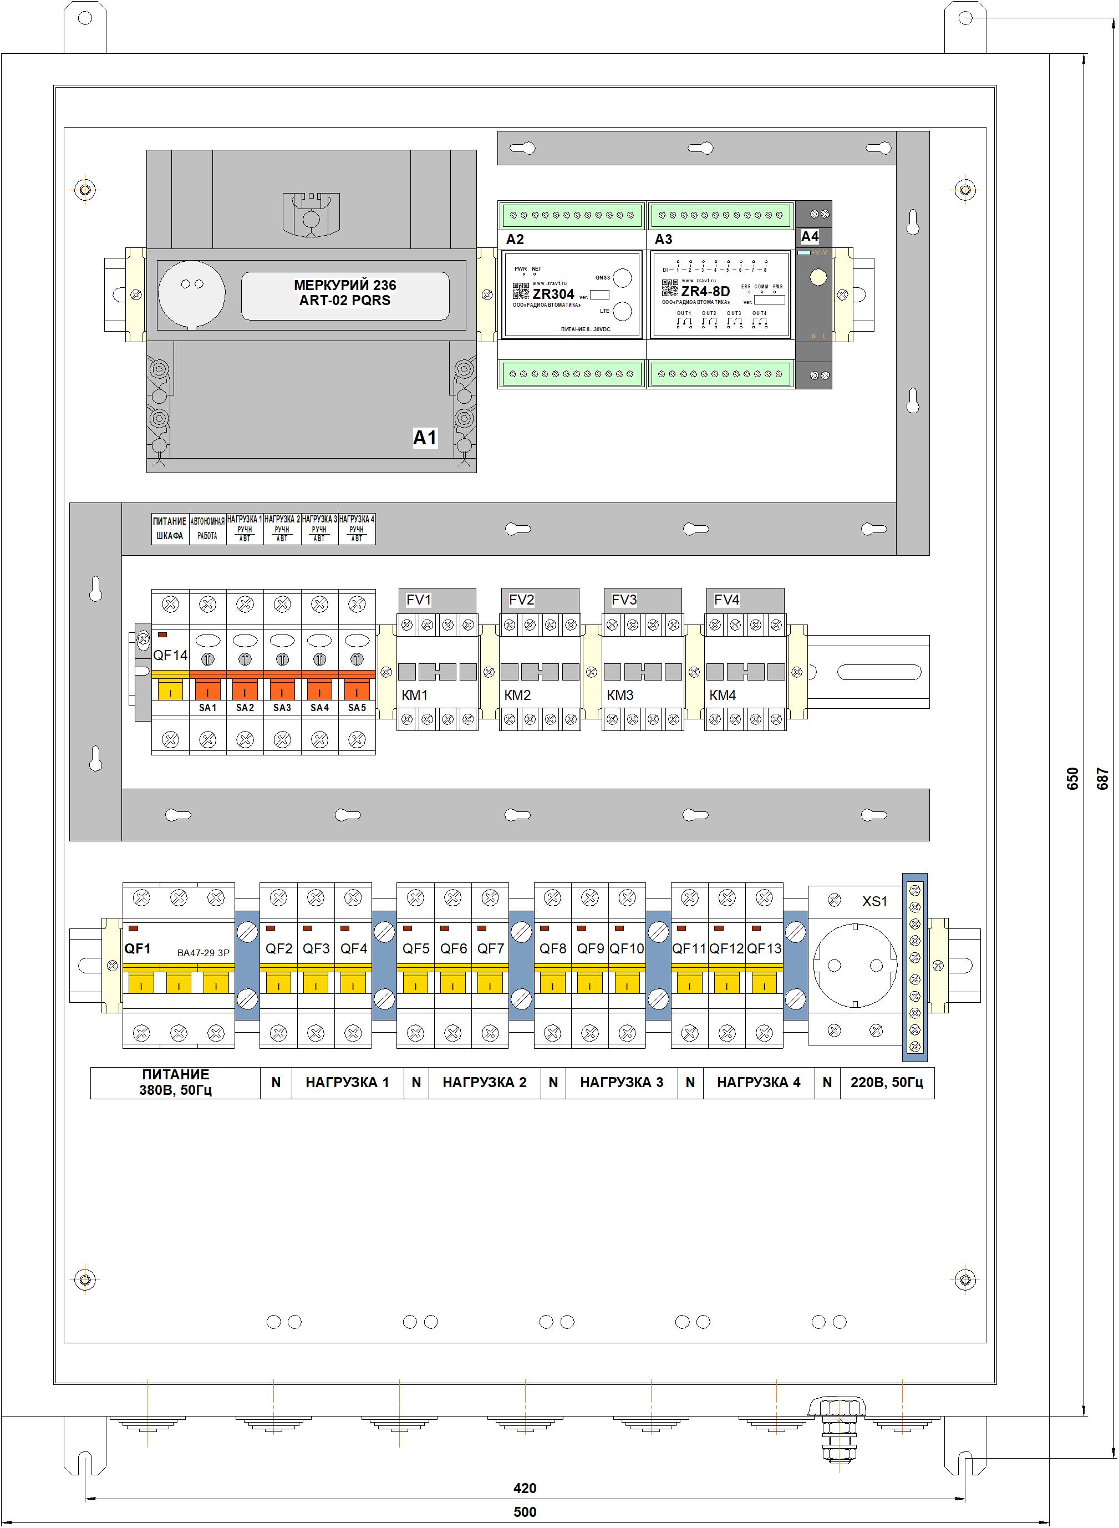Screen dimensions: 1119x1528
Task: Select the FV3 module label
Action: [x=624, y=600]
